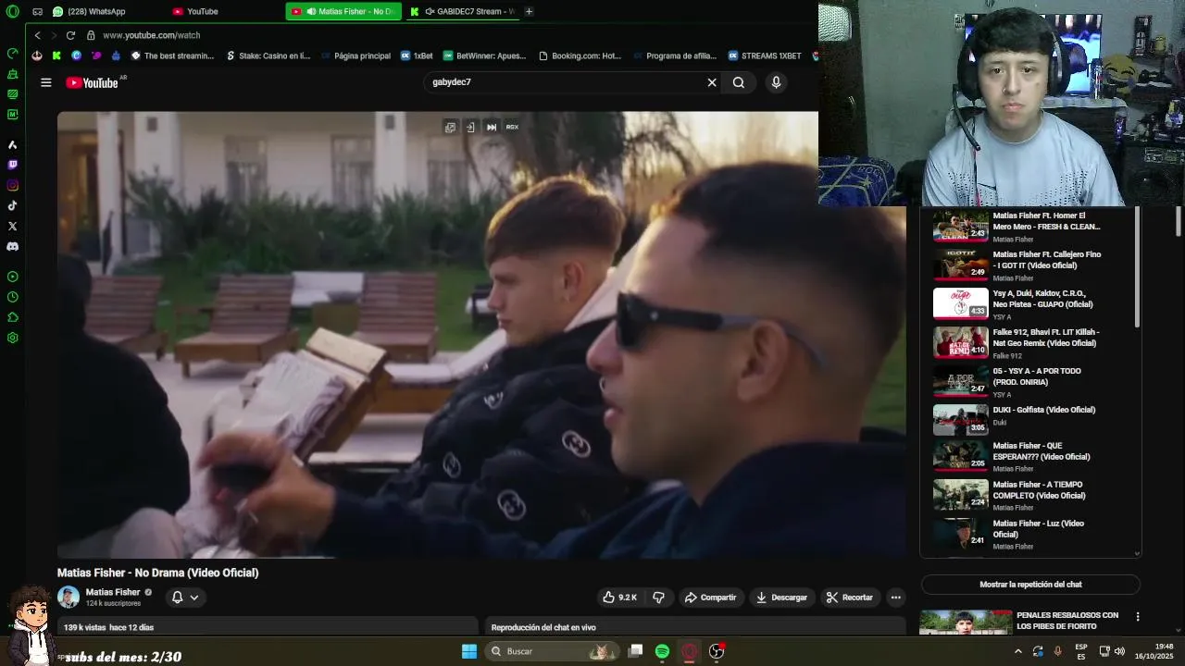Viewport: 1185px width, 666px height.
Task: Expand the notification bell dropdown
Action: [185, 598]
